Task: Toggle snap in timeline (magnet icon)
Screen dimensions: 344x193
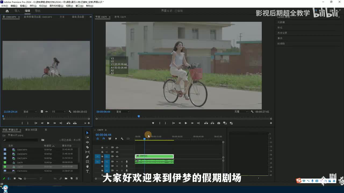Action: pyautogui.click(x=103, y=139)
